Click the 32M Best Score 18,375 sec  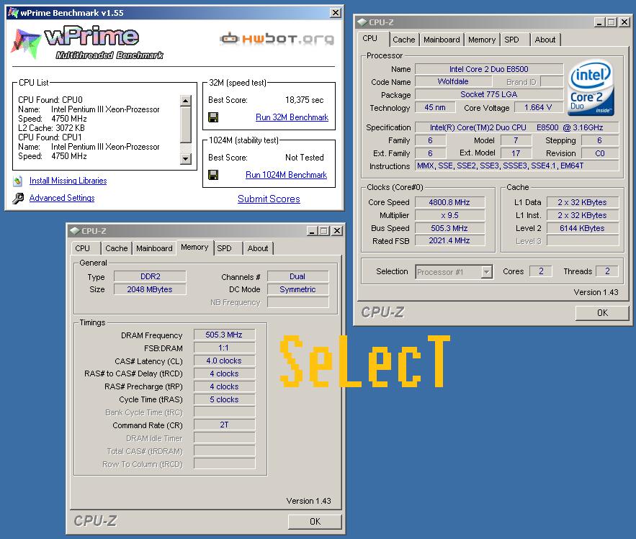[304, 100]
